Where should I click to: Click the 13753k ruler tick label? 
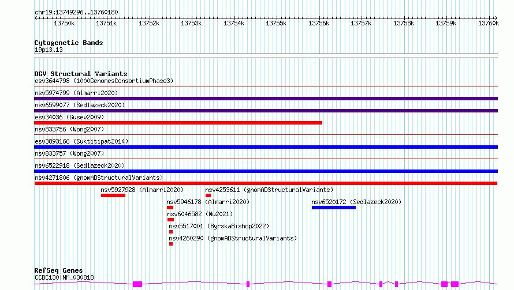[x=191, y=23]
